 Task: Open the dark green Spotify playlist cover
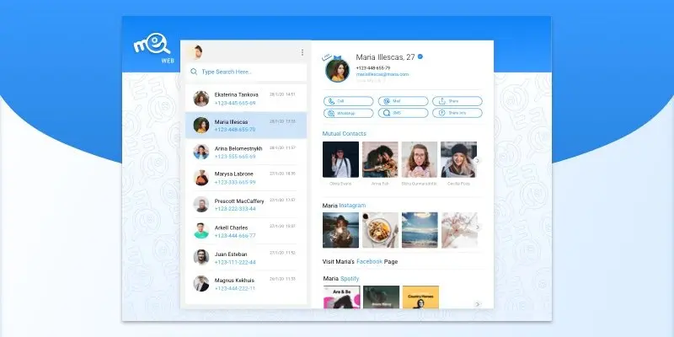(x=382, y=297)
